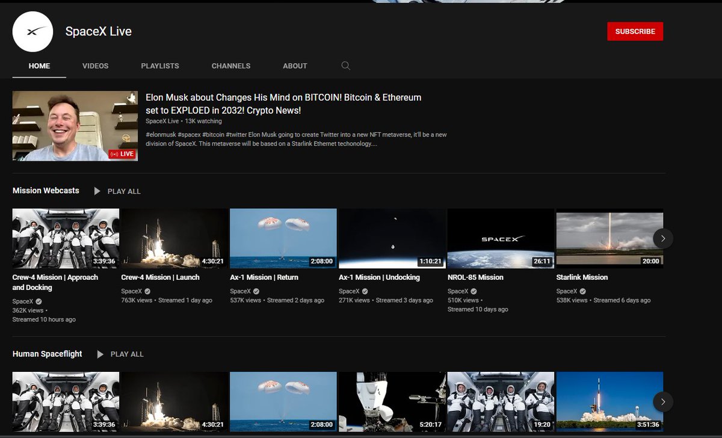This screenshot has width=722, height=438.
Task: Click '13K watching' text
Action: coord(203,121)
